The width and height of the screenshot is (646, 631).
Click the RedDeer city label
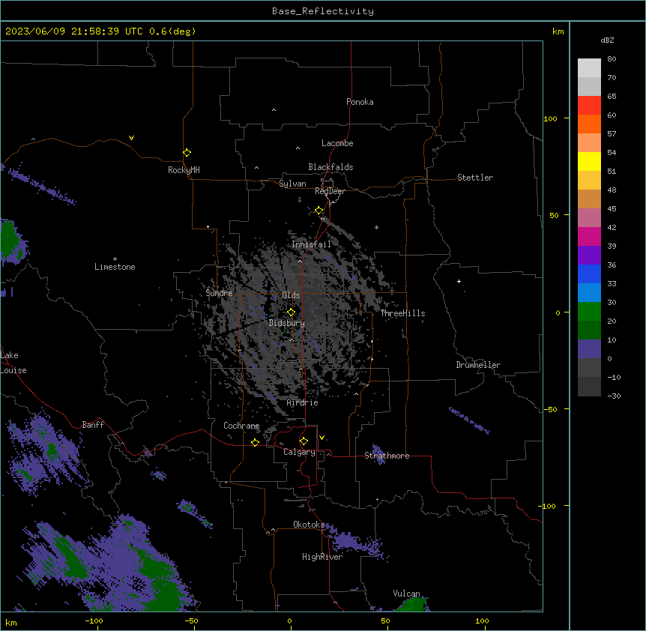coord(330,191)
